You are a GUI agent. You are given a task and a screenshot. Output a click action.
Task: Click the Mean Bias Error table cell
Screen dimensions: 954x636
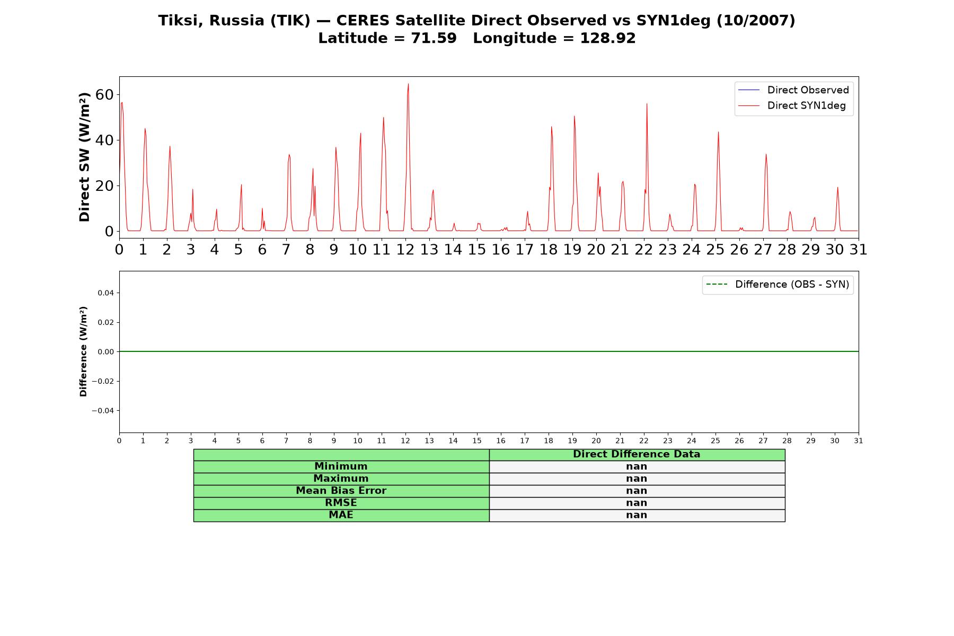pyautogui.click(x=341, y=491)
